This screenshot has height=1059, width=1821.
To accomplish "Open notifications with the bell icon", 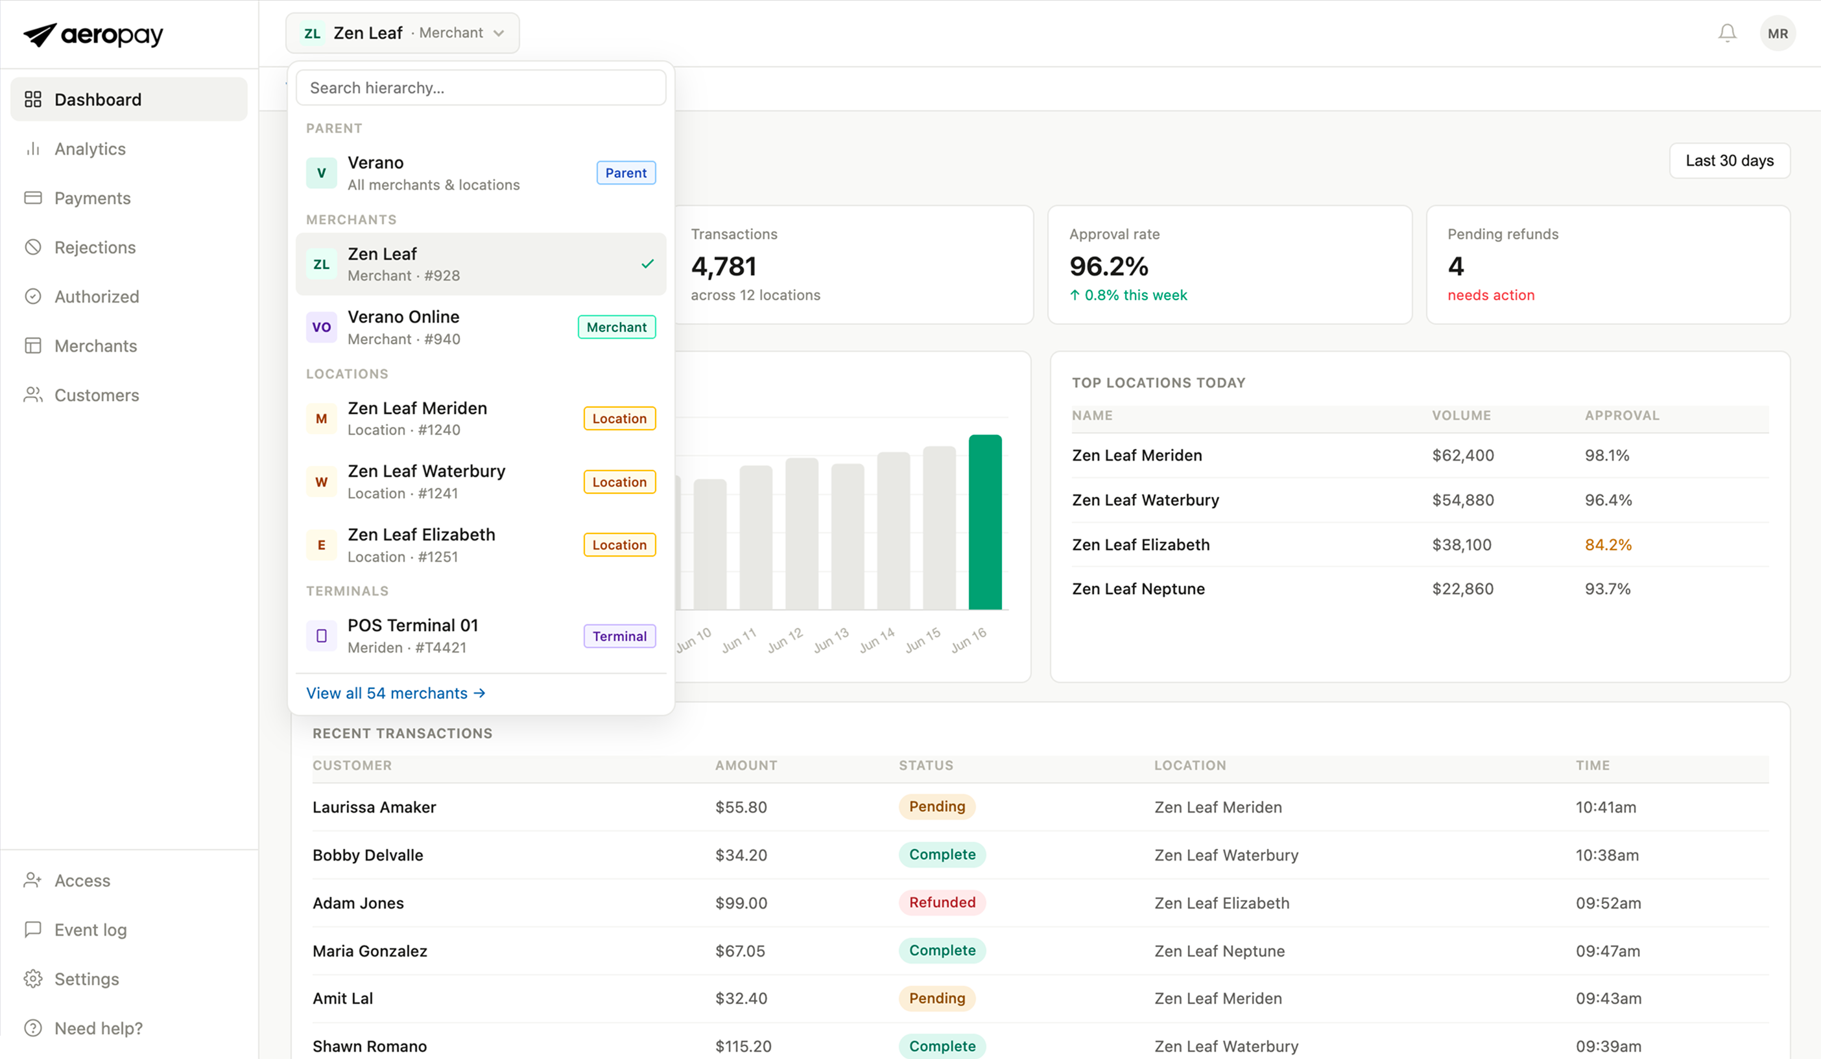I will click(1727, 33).
